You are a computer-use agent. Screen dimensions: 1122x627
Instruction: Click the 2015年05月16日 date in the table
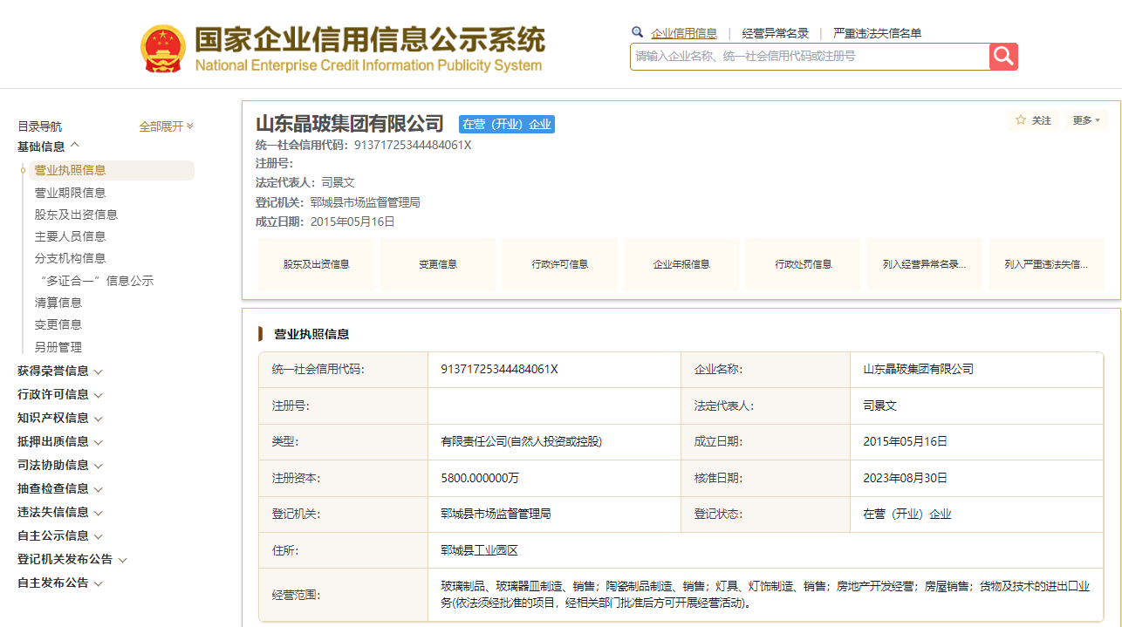pos(906,441)
